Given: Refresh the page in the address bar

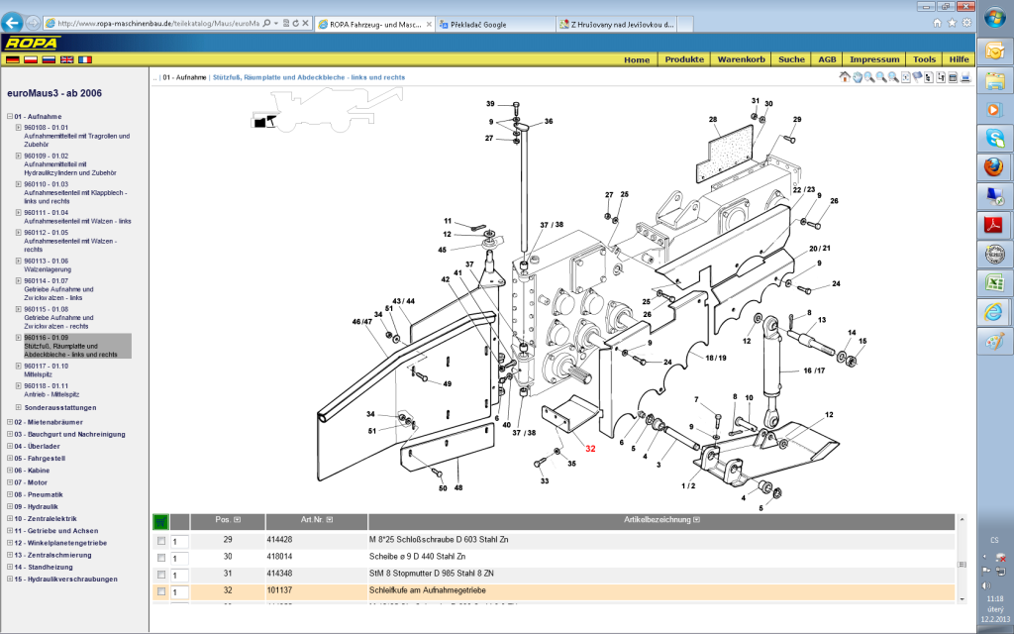Looking at the screenshot, I should pyautogui.click(x=295, y=24).
